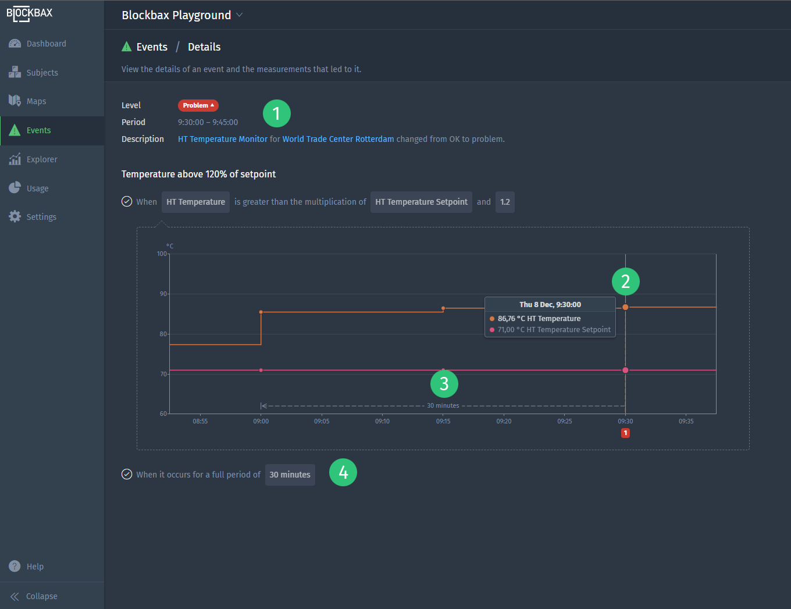
Task: Toggle the 30 minutes period checkmark
Action: coord(127,474)
